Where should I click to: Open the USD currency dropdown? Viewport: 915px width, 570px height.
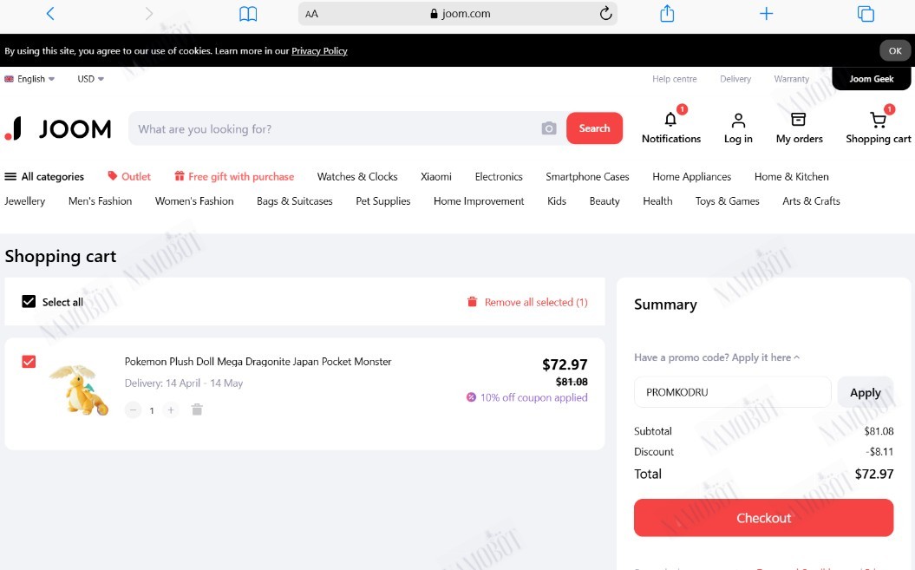[x=90, y=79]
